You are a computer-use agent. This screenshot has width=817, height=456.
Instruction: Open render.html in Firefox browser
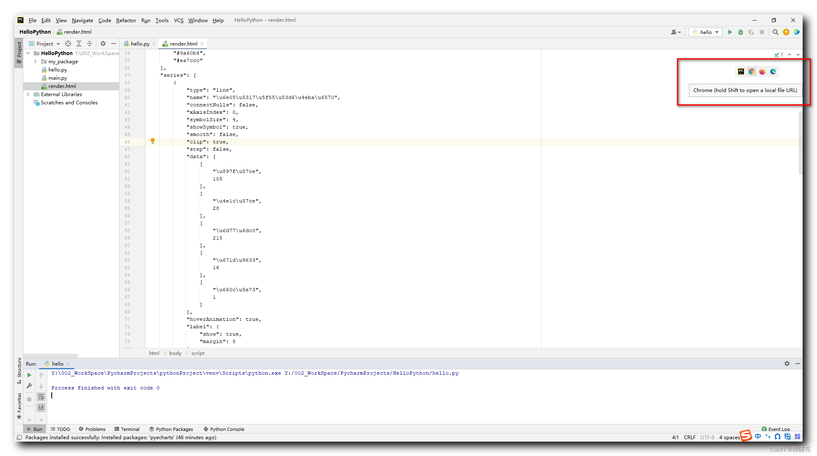pos(762,71)
